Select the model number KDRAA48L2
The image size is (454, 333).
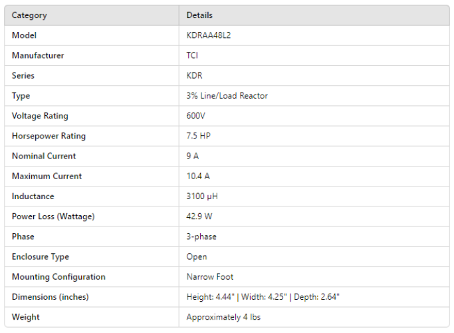pos(209,35)
